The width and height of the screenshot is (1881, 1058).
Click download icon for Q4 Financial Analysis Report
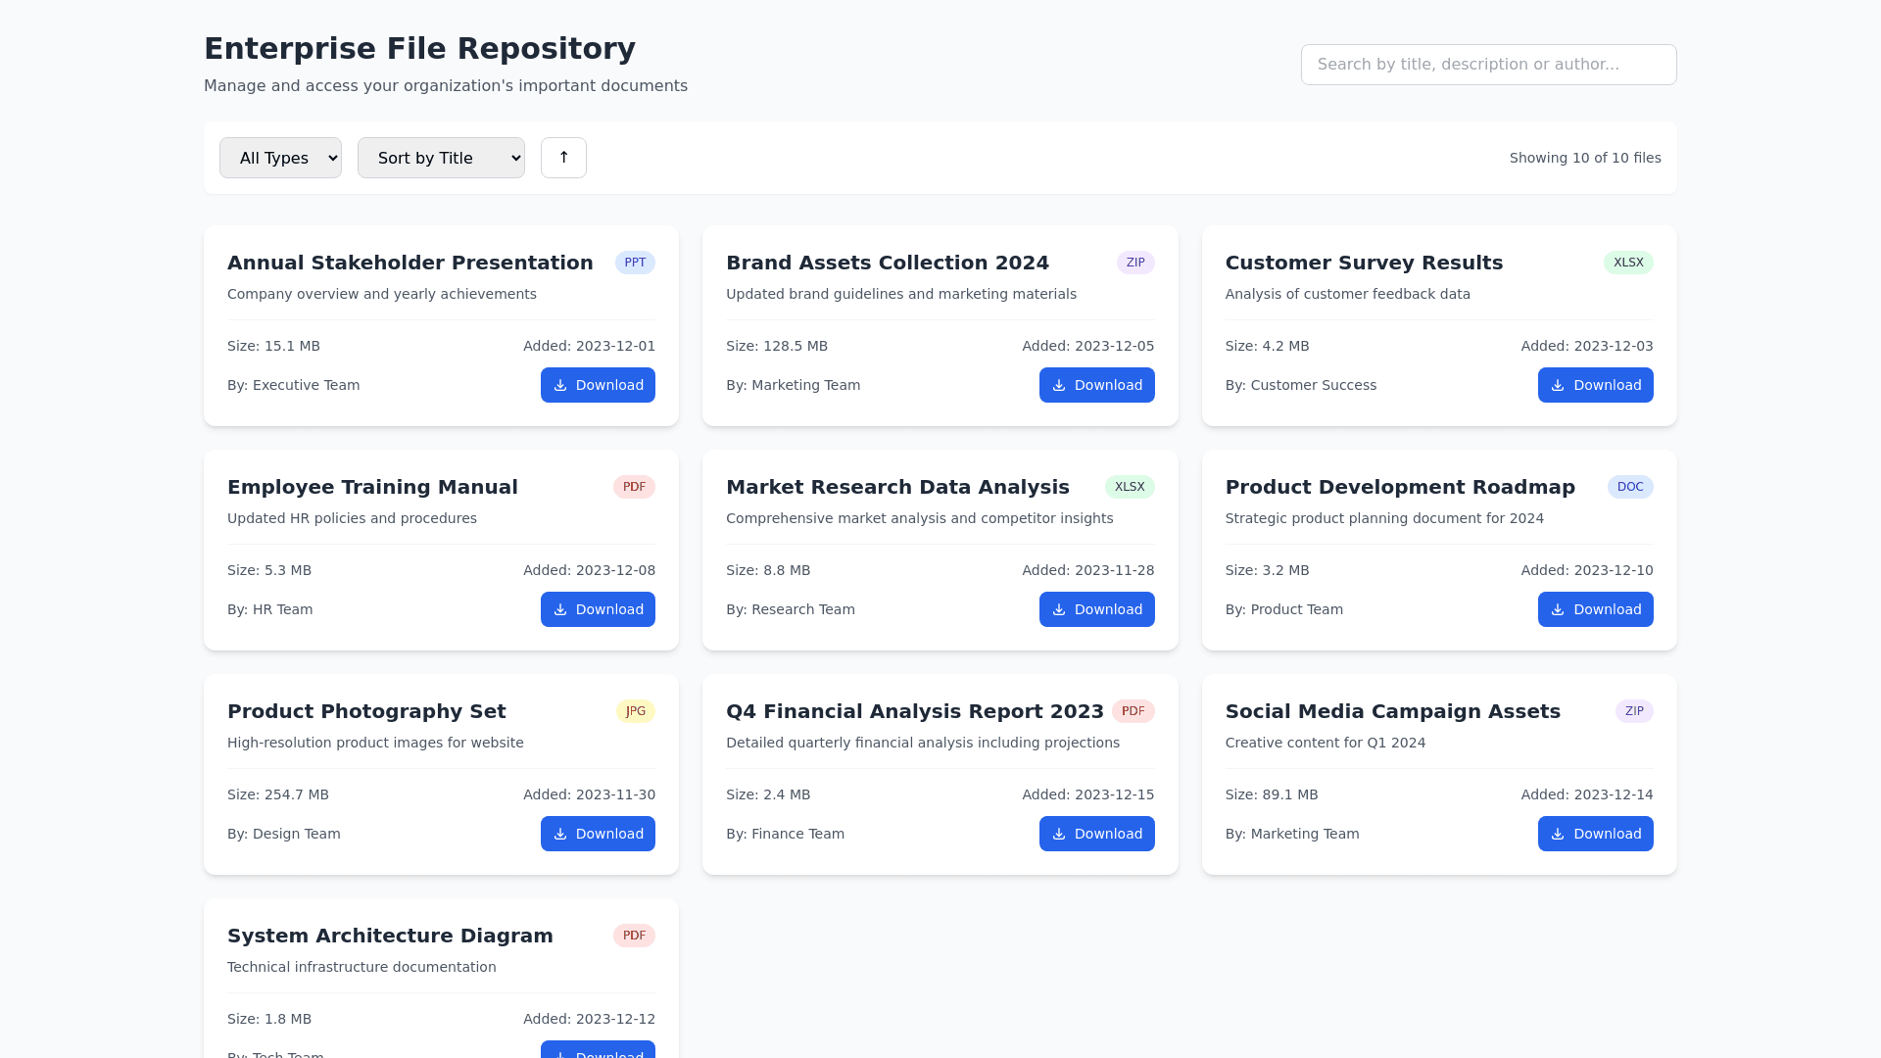[1059, 834]
